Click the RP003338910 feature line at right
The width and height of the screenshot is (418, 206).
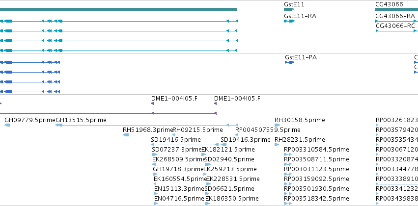point(397,184)
